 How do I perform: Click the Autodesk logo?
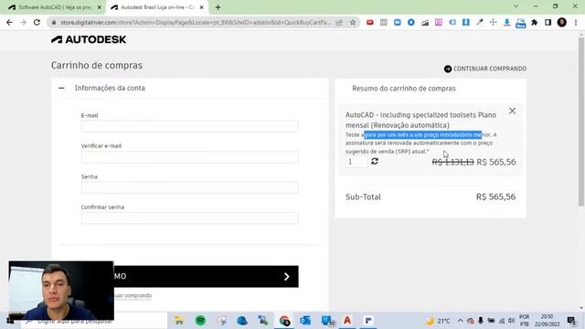point(89,39)
